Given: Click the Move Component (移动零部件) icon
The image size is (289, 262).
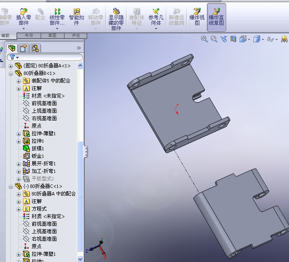Looking at the screenshot, I should (95, 11).
